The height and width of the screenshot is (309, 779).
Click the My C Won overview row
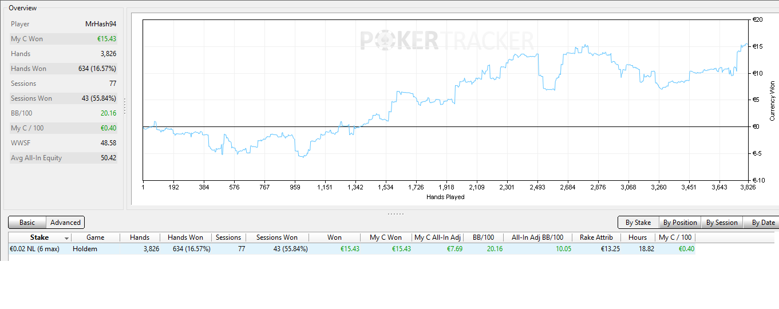(64, 39)
